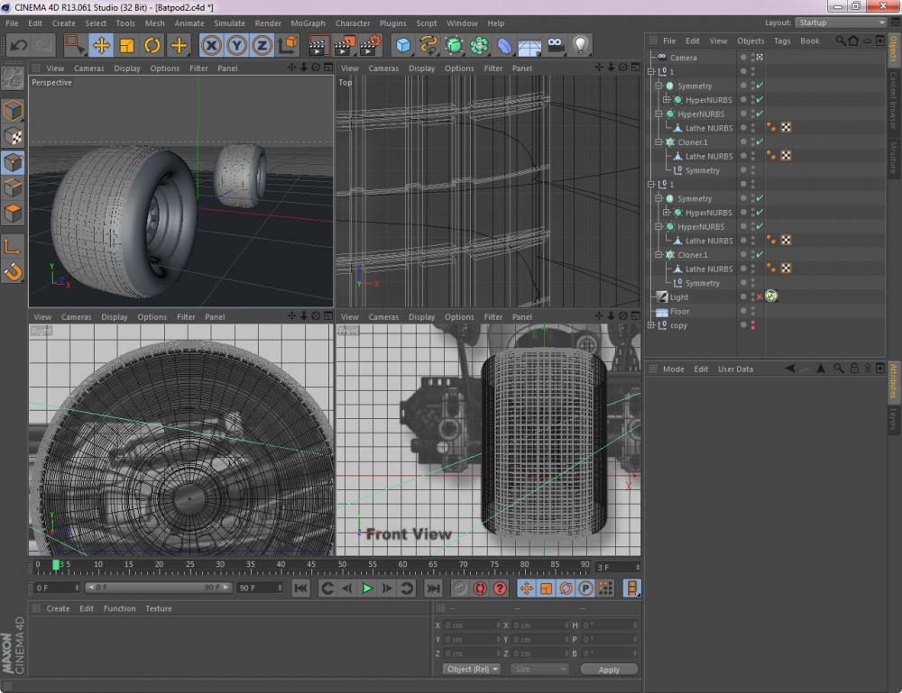
Task: Click the Apply button
Action: (x=609, y=670)
